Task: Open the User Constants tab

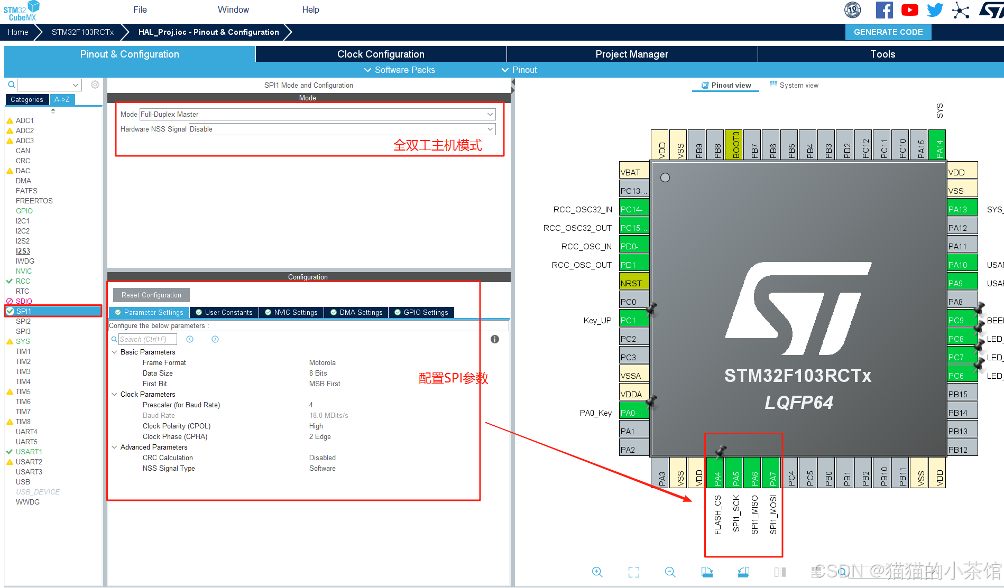Action: tap(224, 312)
